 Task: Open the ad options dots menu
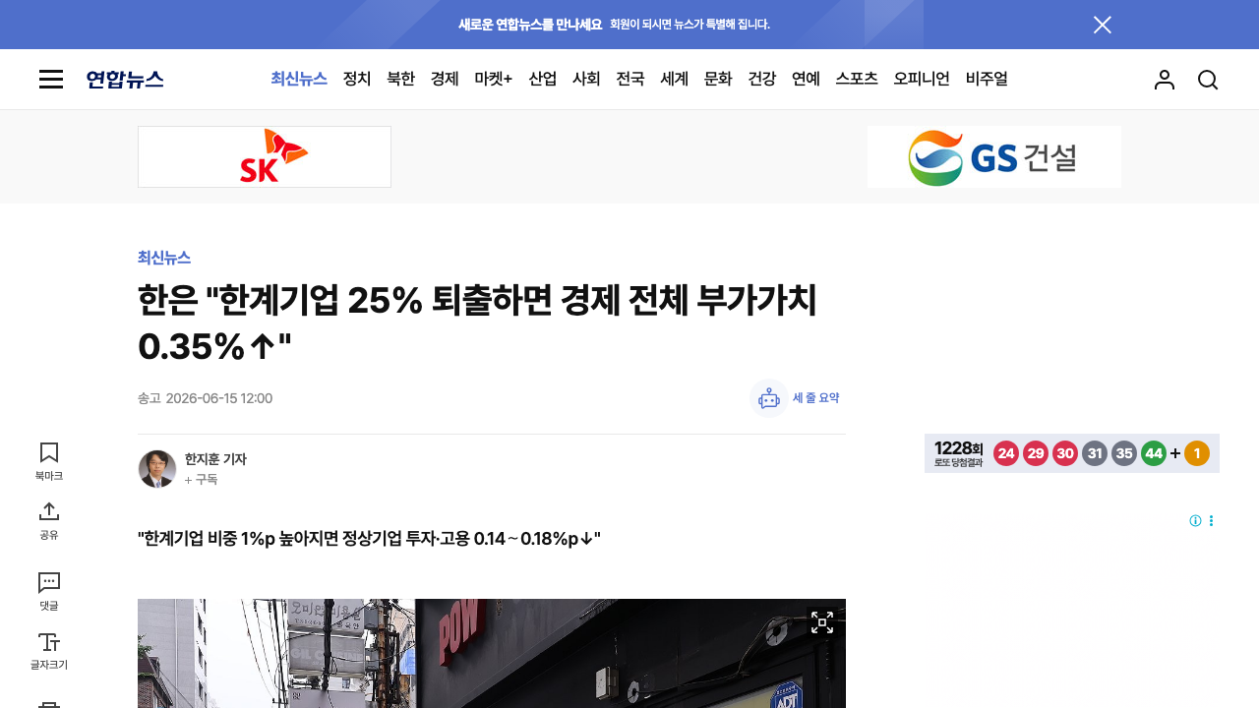(1212, 521)
